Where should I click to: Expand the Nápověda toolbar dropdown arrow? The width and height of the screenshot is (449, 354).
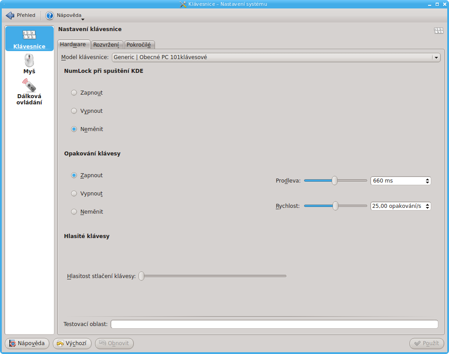click(x=83, y=19)
